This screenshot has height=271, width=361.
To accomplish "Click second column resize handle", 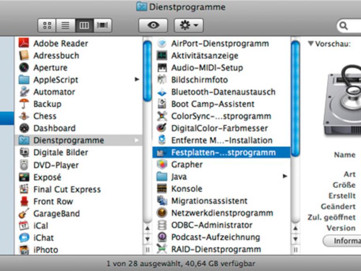I will 295,249.
